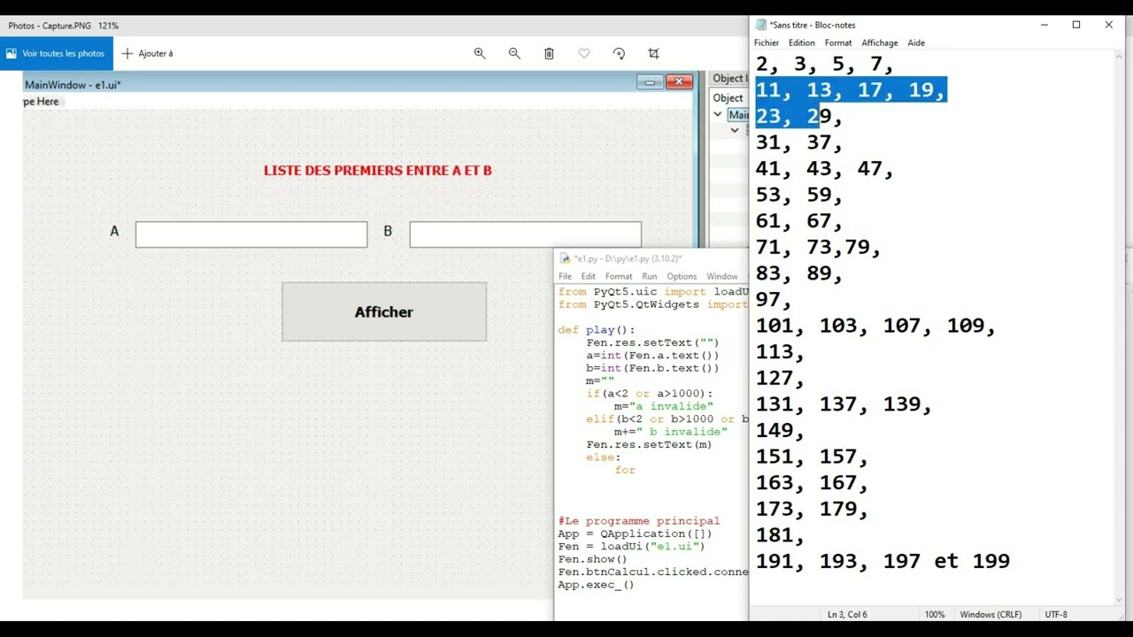Viewport: 1133px width, 637px height.
Task: Click Windows (CRLF) in the Notepad status bar
Action: pyautogui.click(x=990, y=614)
